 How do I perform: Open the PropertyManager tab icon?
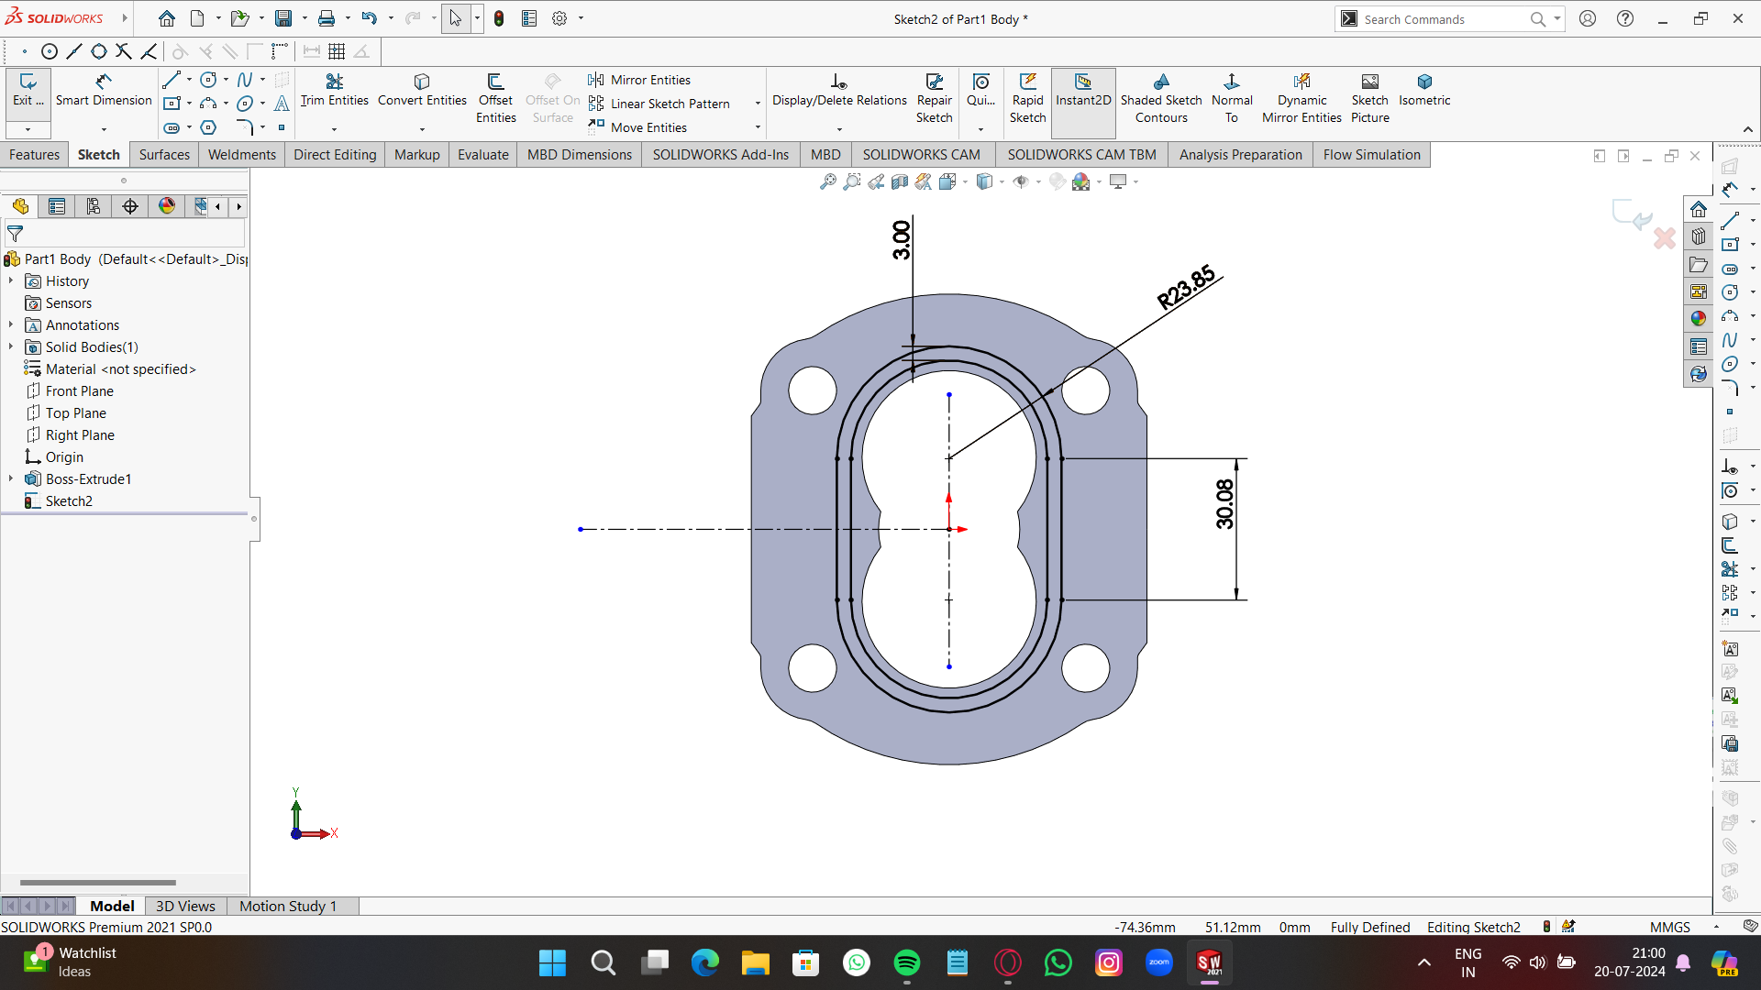57,206
